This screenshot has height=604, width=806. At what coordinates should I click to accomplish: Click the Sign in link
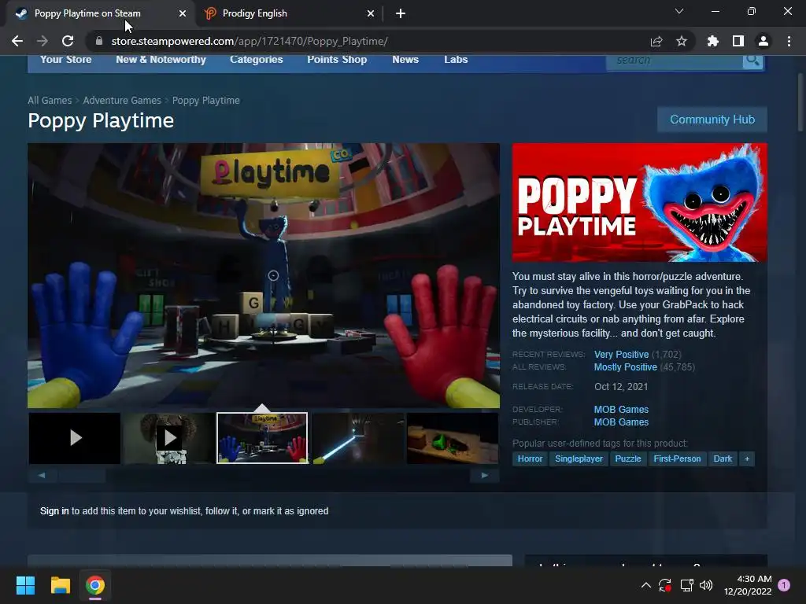coord(54,511)
